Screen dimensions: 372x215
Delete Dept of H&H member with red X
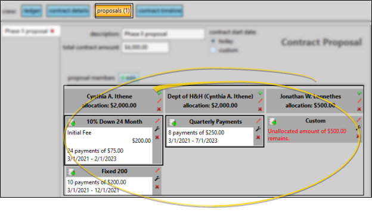tap(260, 109)
